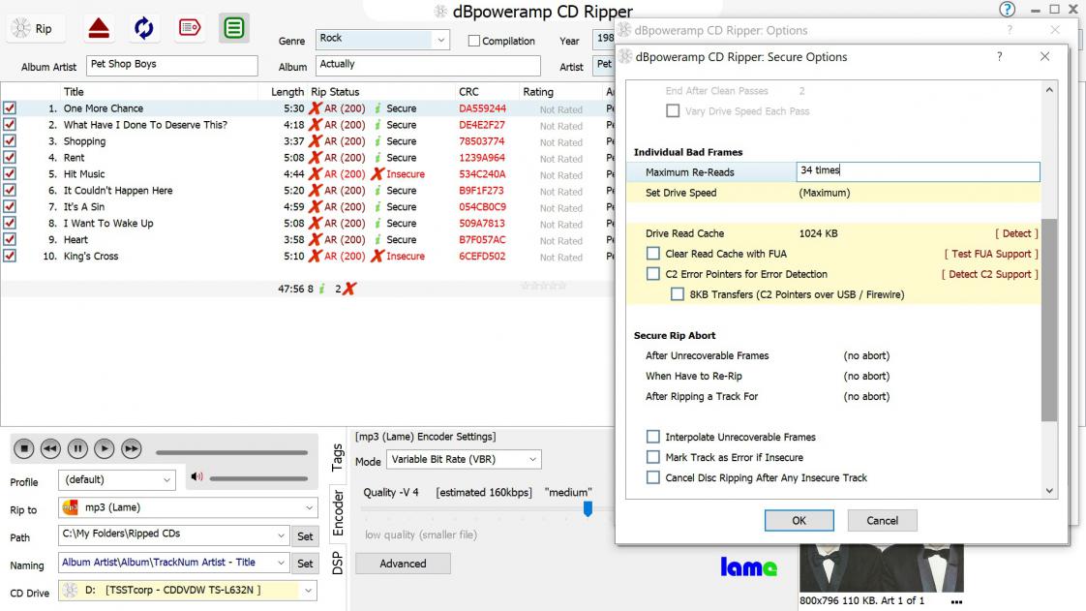Expand the CD Drive selection dropdown
Screen dimensions: 1086x611
click(309, 590)
